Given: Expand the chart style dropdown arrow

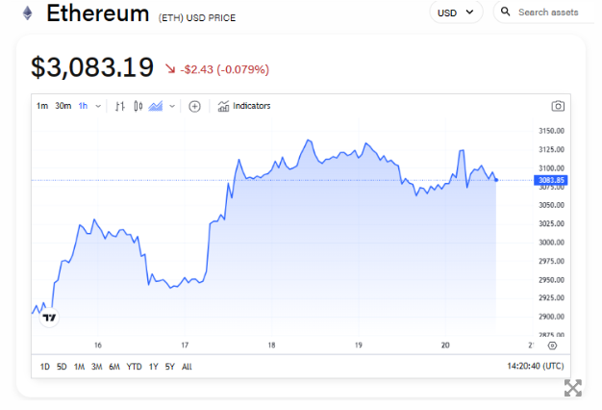Looking at the screenshot, I should pyautogui.click(x=172, y=106).
